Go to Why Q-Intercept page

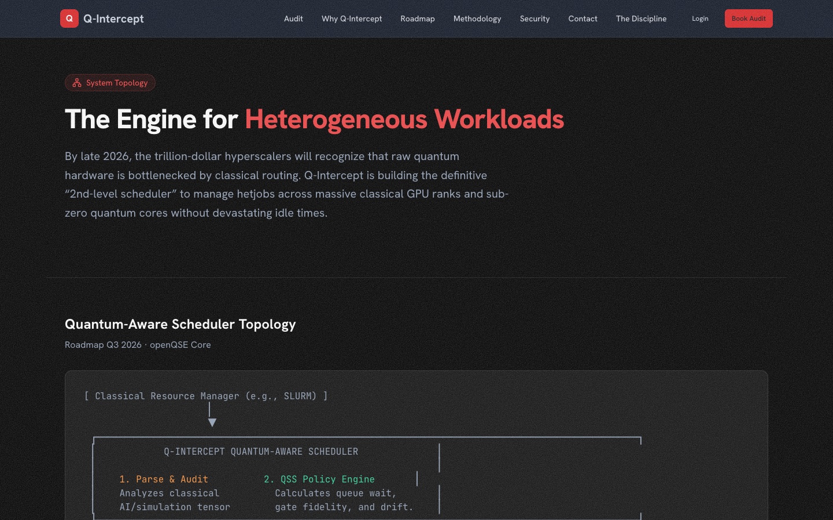coord(352,18)
